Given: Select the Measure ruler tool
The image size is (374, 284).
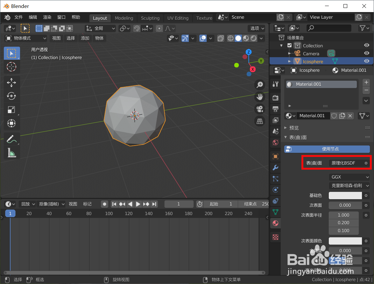Looking at the screenshot, I should pyautogui.click(x=12, y=152).
